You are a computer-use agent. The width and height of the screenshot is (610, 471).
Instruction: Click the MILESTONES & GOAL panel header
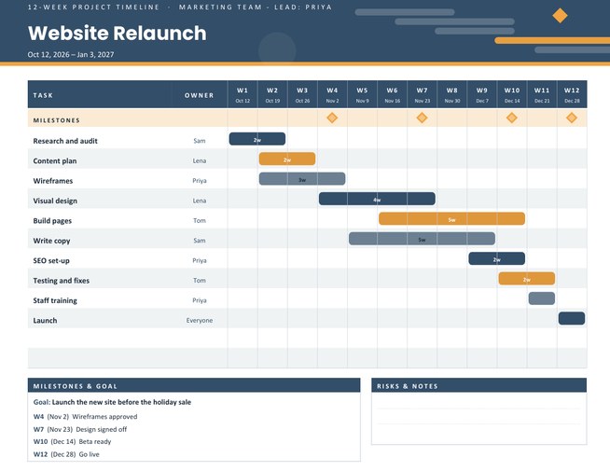click(x=194, y=386)
